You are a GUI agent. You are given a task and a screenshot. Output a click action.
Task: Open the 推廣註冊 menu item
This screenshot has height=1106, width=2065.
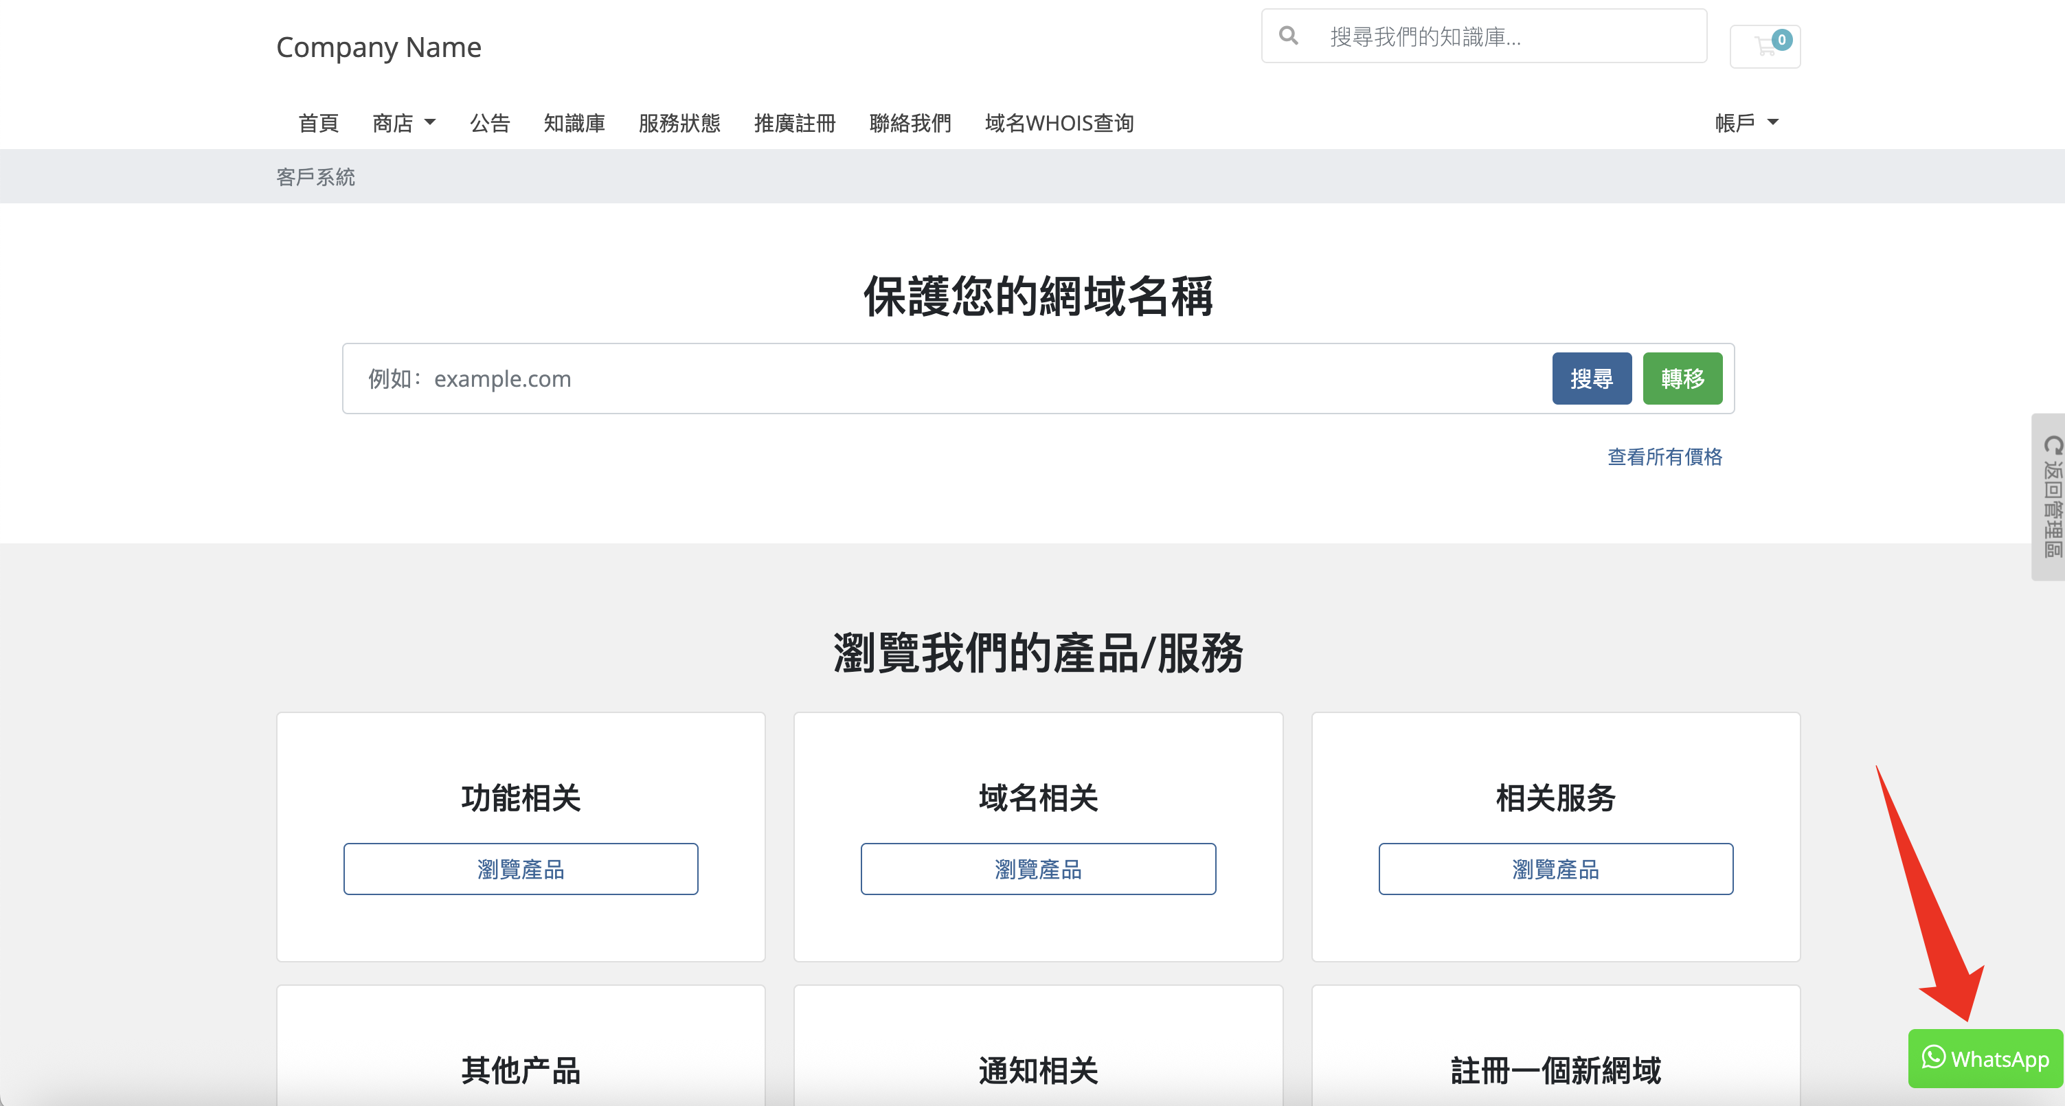pyautogui.click(x=794, y=124)
